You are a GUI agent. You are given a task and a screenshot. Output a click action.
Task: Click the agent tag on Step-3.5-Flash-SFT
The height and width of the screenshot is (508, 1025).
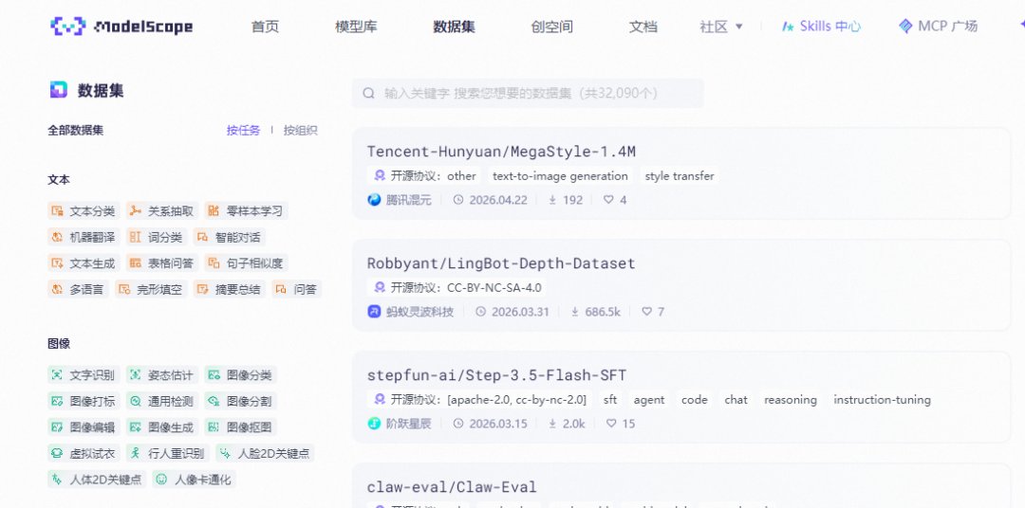649,400
